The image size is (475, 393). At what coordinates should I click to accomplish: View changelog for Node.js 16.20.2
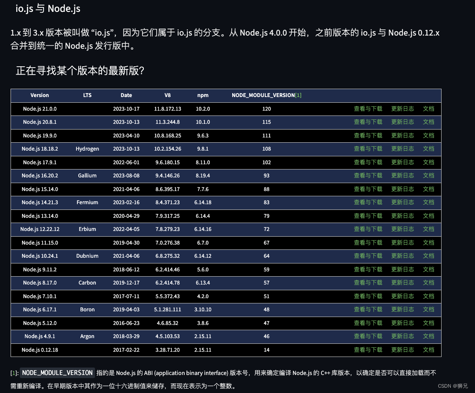pyautogui.click(x=402, y=176)
